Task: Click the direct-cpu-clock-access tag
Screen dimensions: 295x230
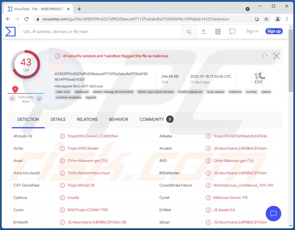Action: tap(156, 92)
